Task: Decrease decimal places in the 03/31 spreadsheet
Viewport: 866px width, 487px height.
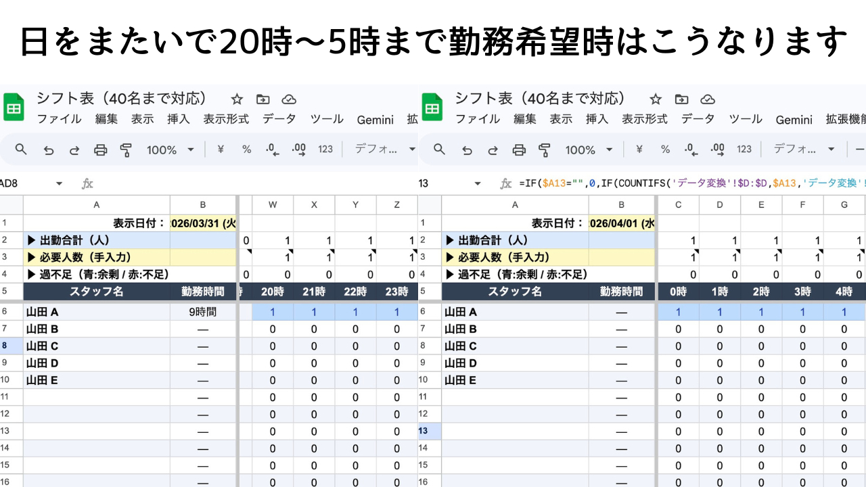Action: pyautogui.click(x=272, y=149)
